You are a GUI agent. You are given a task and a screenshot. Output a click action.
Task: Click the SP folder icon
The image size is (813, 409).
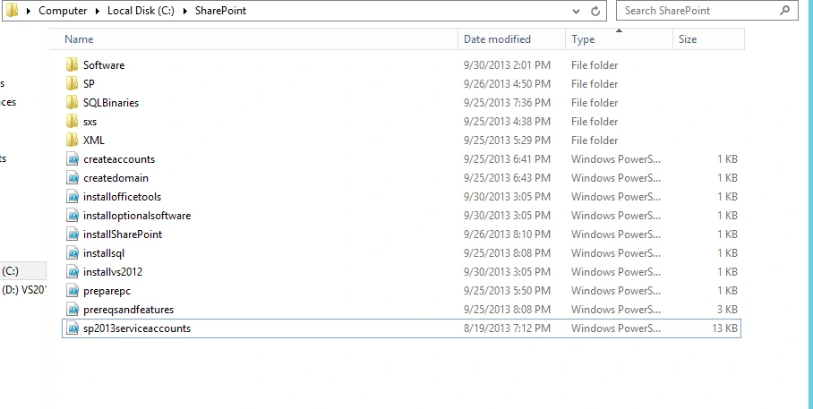click(72, 83)
